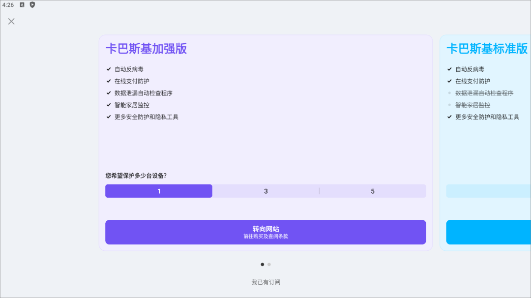Click greyed-out 智能家居监控 in the 标准版 card
This screenshot has width=531, height=298.
(472, 105)
